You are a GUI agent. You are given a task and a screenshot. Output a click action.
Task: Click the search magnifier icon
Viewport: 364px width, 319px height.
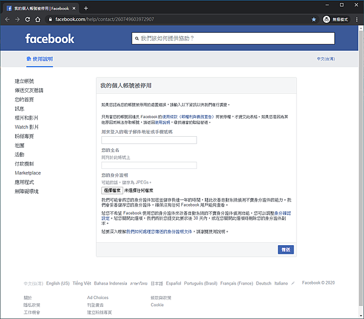click(x=137, y=39)
